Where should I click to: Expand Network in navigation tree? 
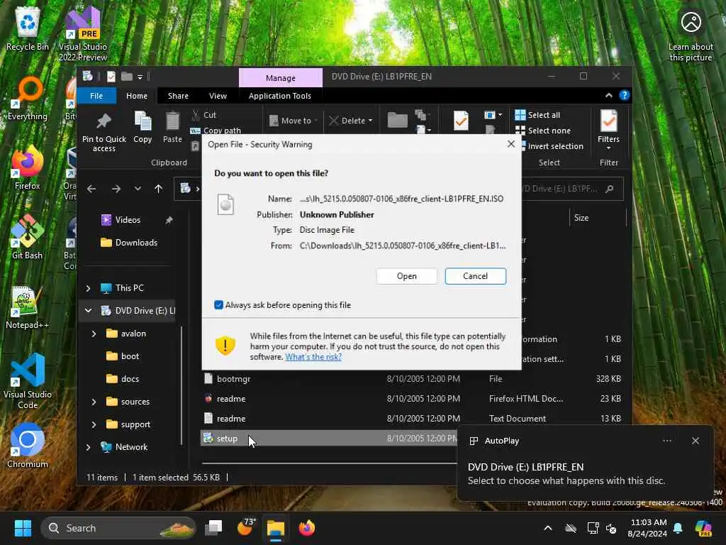coord(89,447)
